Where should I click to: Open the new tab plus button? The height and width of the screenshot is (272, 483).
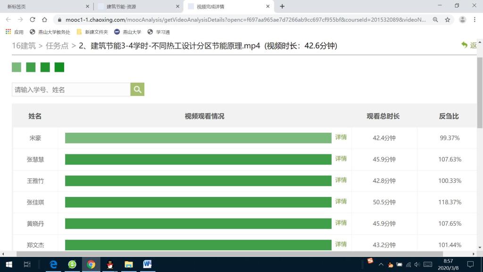point(282,7)
